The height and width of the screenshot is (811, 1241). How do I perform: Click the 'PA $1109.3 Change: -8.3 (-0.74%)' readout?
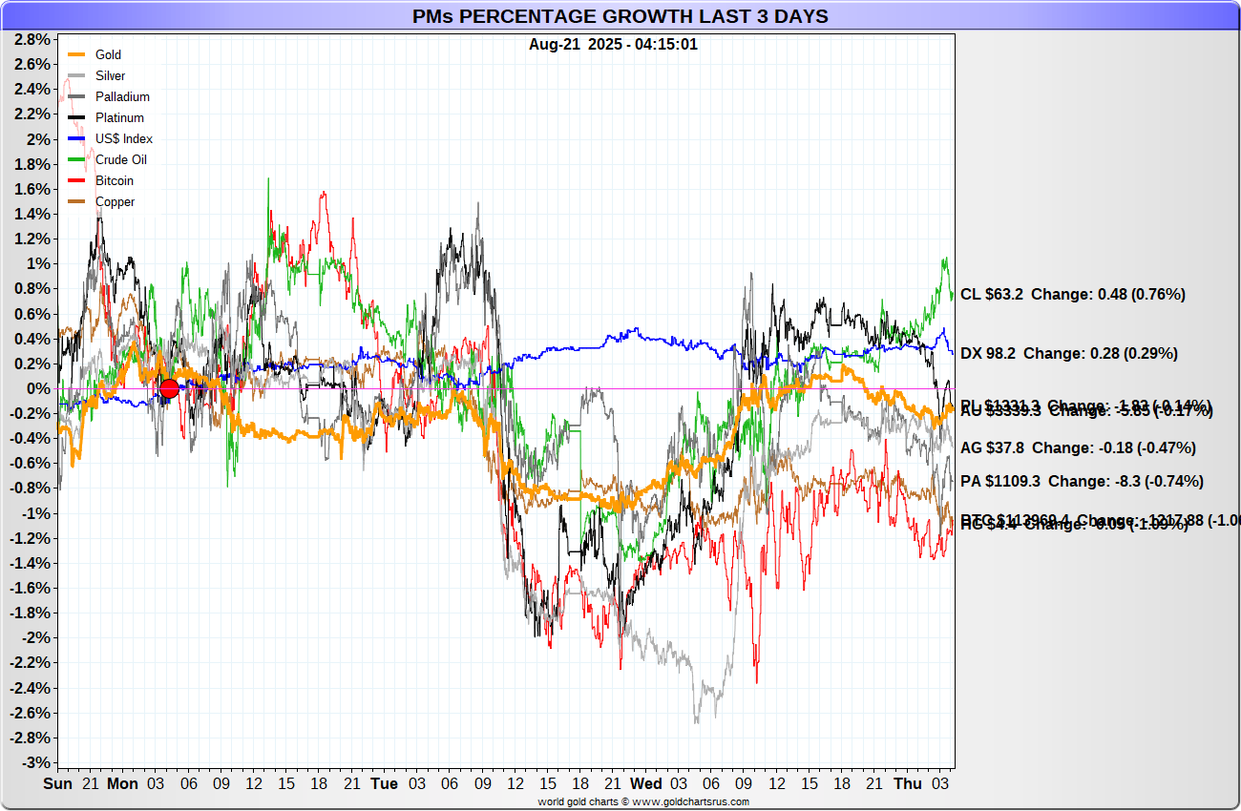(x=1082, y=482)
